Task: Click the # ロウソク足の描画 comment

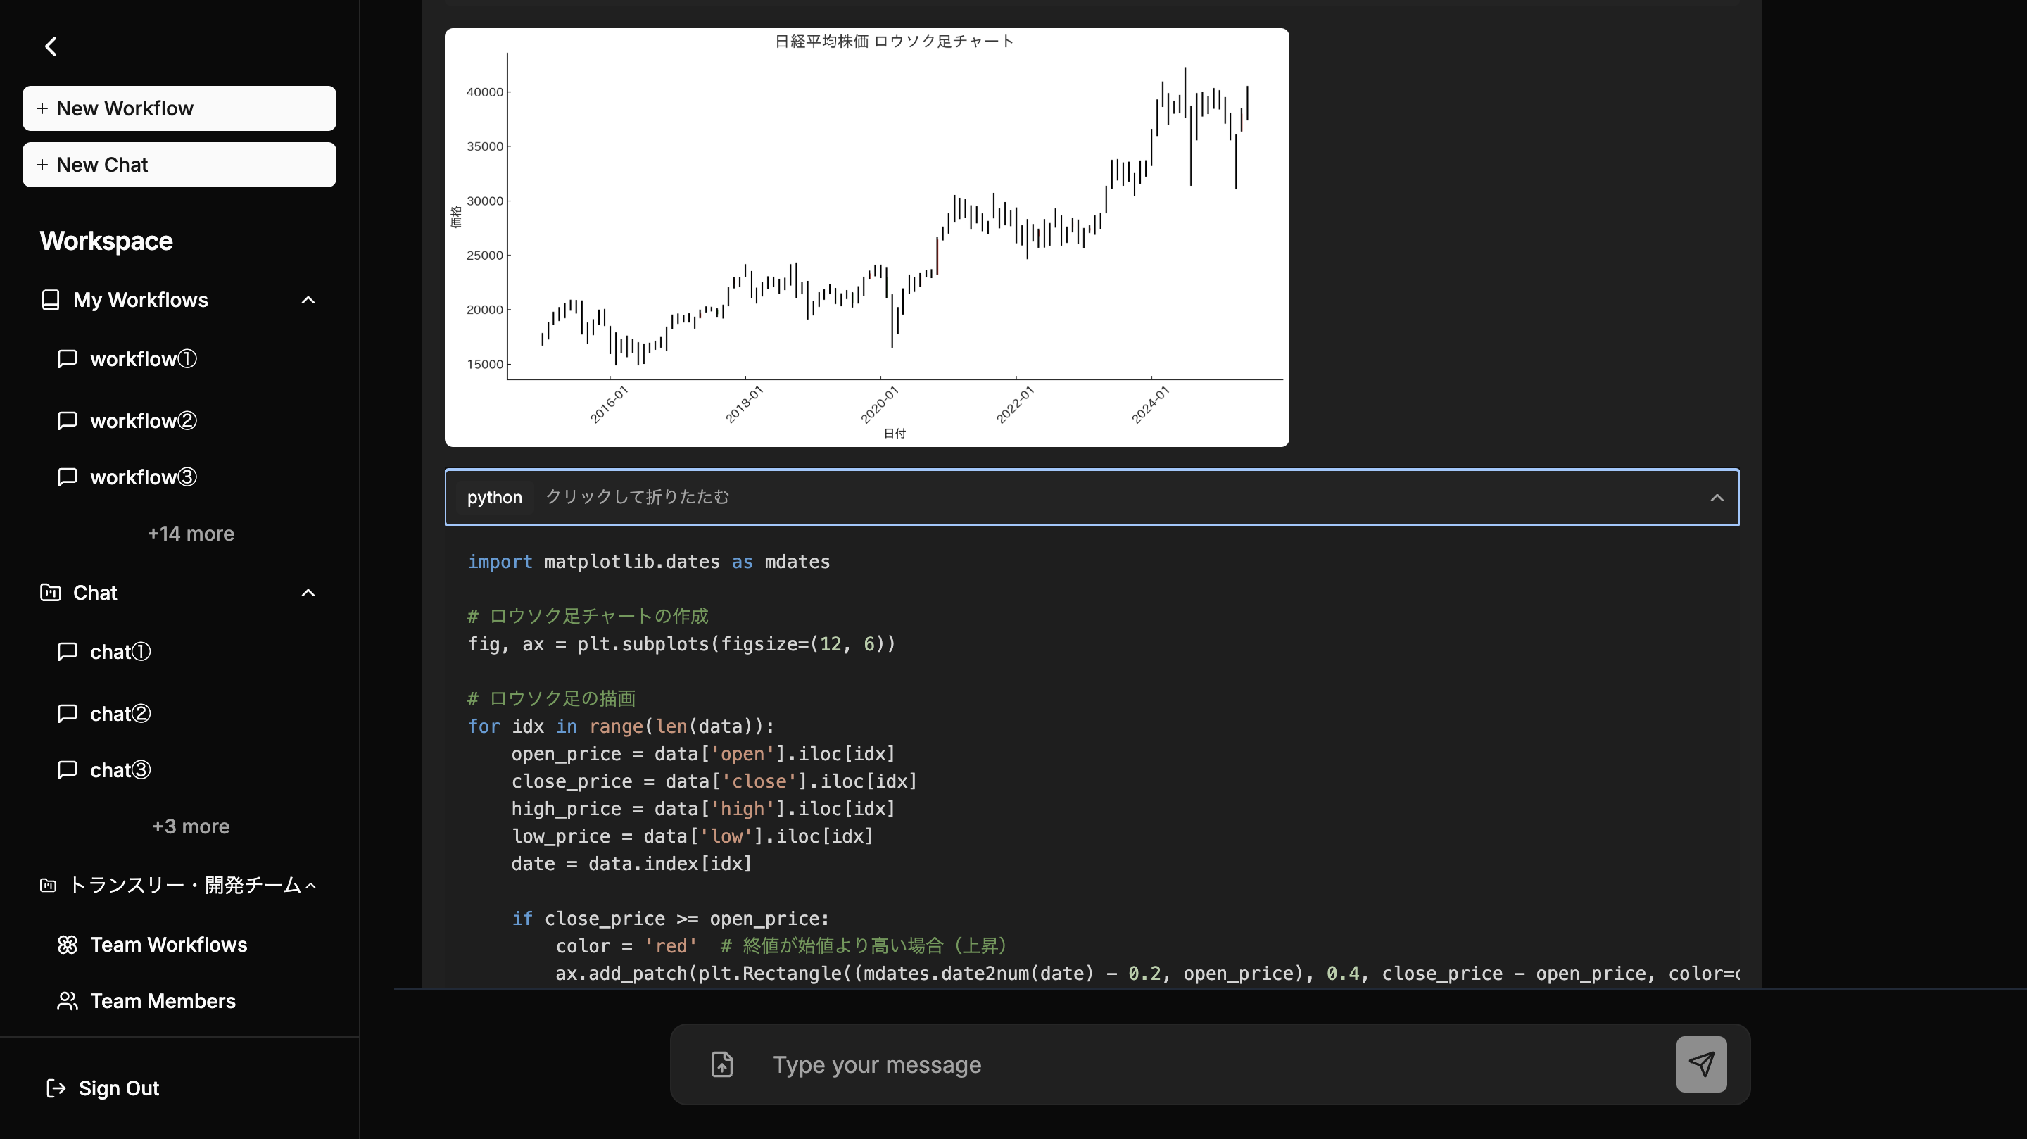Action: (552, 699)
